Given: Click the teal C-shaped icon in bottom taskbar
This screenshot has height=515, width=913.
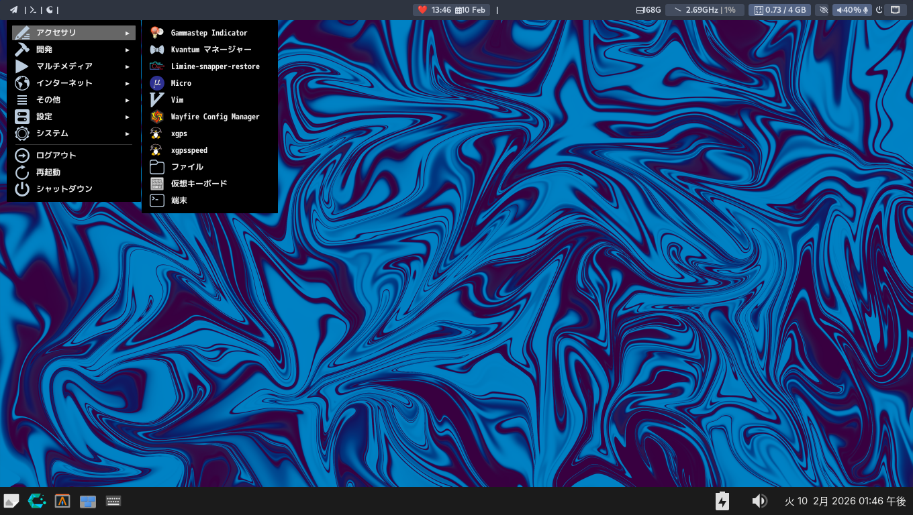Looking at the screenshot, I should pos(37,501).
